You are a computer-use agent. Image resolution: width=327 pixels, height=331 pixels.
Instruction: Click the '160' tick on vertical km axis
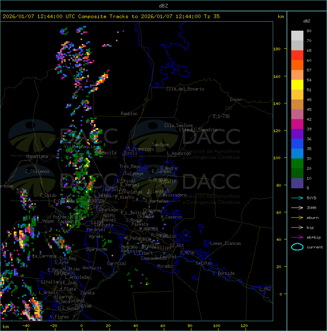coord(277,76)
